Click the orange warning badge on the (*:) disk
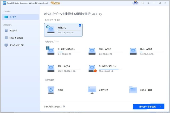170x113 pixels. [x=95, y=71]
